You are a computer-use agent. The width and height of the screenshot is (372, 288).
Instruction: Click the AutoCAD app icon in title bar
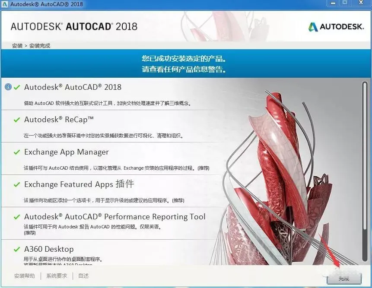pos(4,4)
